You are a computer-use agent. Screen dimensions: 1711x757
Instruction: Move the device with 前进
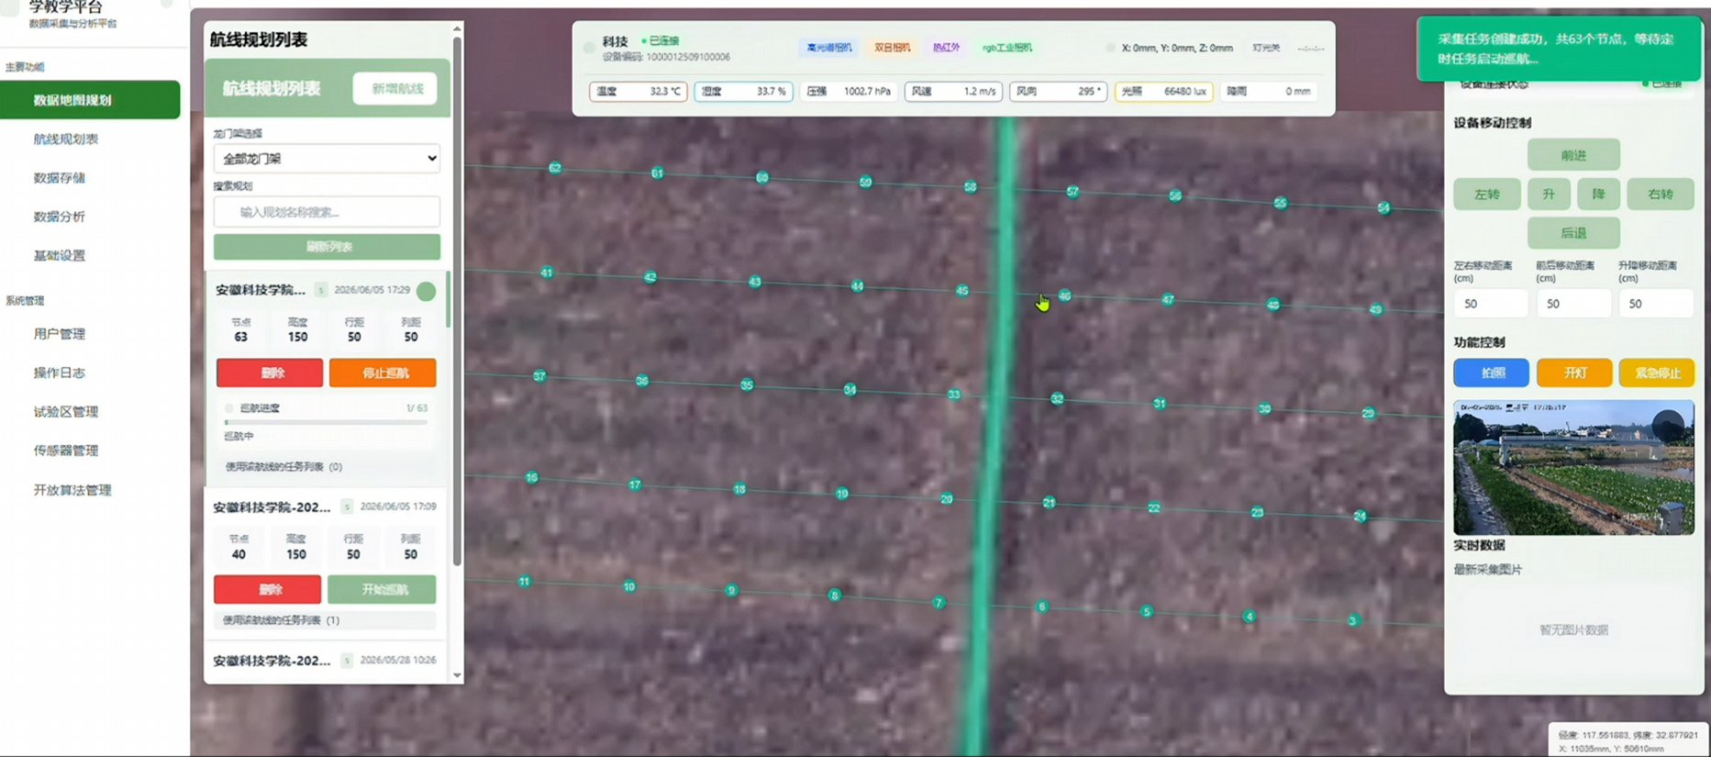tap(1573, 155)
